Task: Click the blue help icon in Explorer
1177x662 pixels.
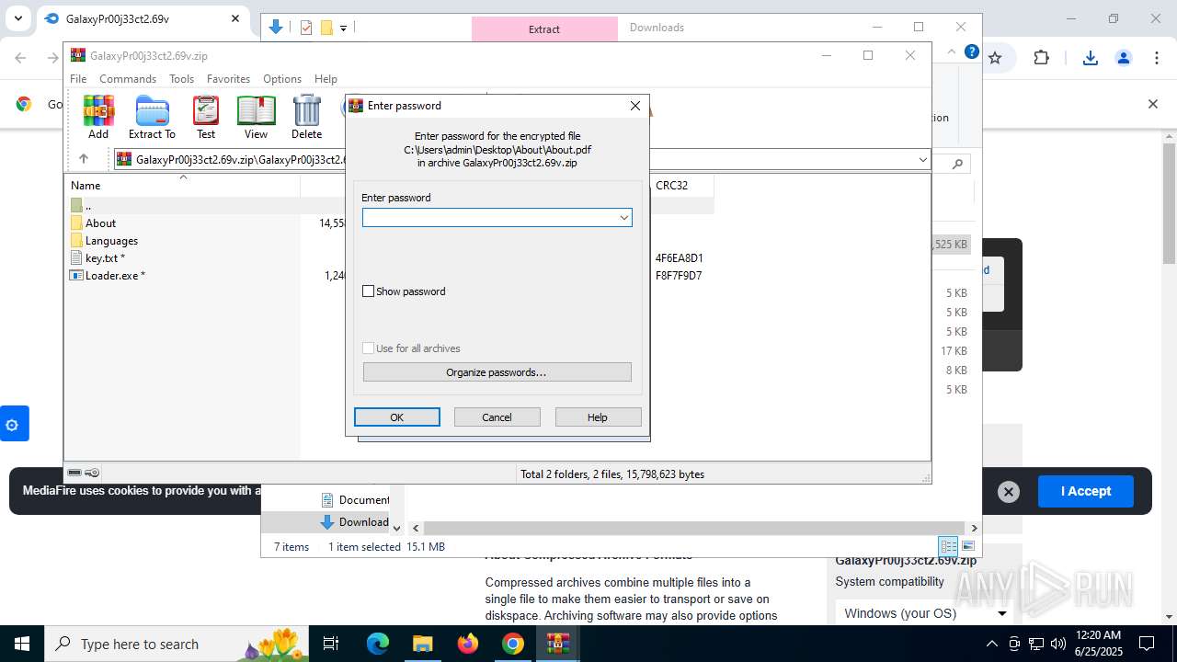Action: (x=971, y=51)
